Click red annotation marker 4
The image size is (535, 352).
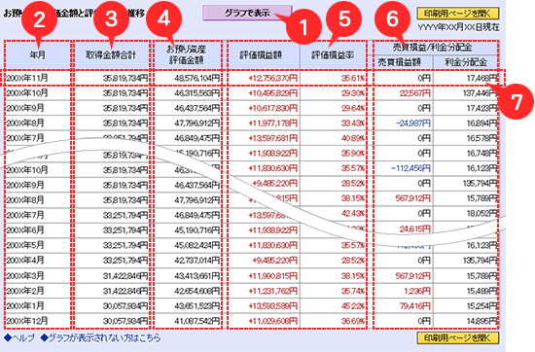coord(163,18)
